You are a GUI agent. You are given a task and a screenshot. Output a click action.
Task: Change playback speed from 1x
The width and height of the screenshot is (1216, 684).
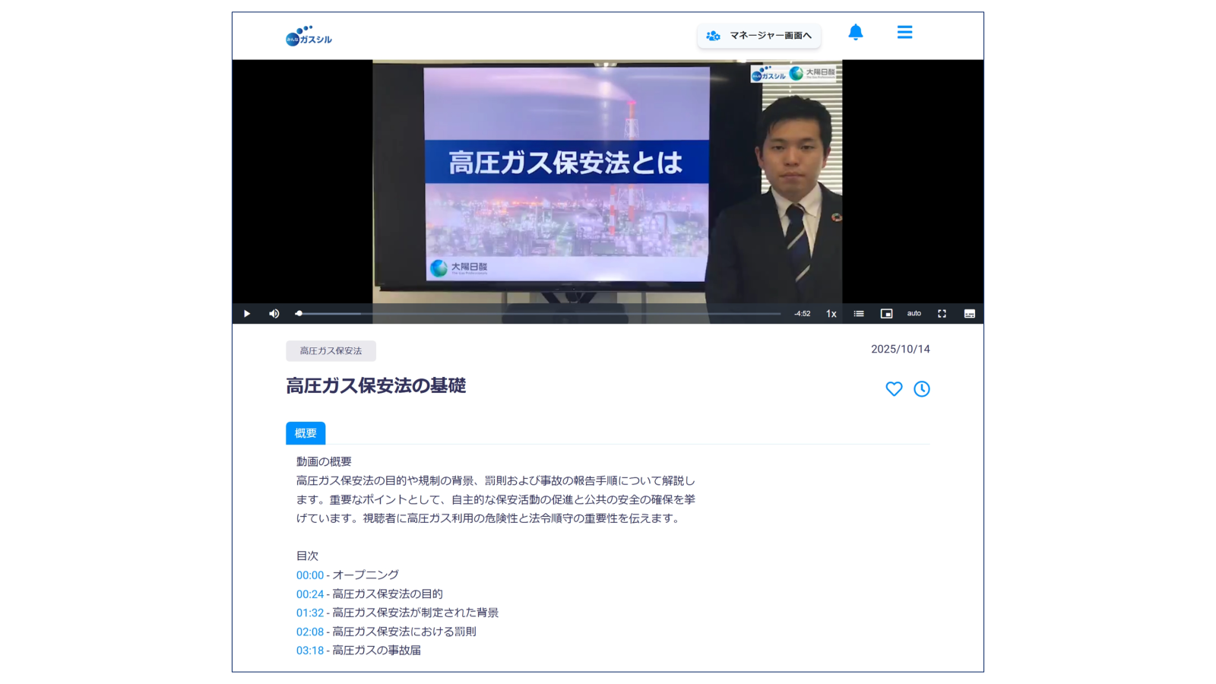(830, 313)
